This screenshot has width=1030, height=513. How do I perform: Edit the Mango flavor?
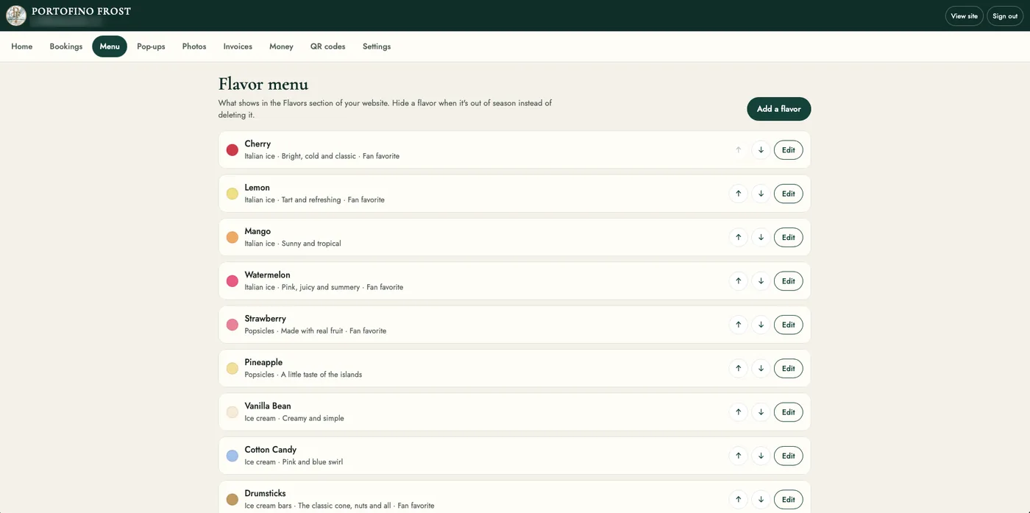[788, 237]
